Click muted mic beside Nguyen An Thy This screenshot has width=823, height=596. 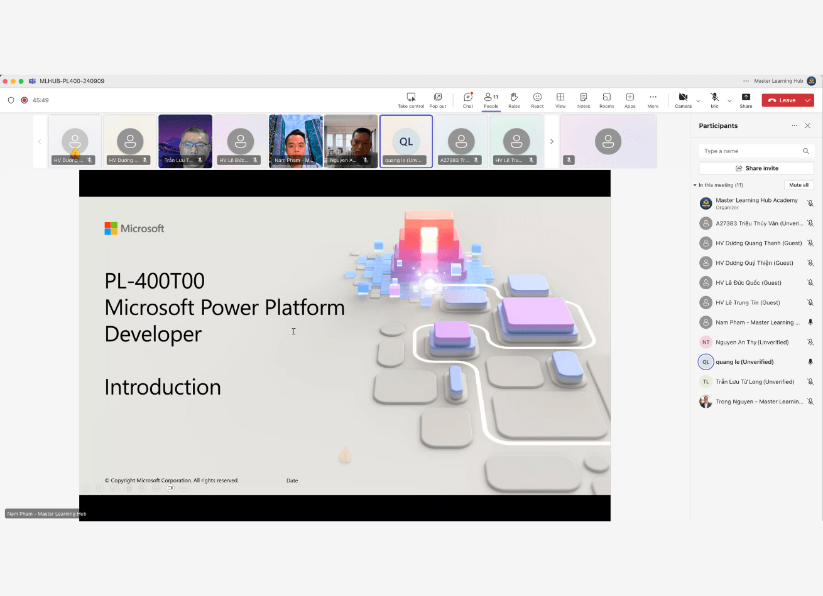click(x=810, y=342)
